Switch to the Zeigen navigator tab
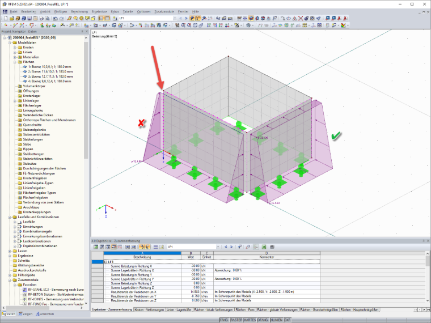Screen dimensions: 431x323 click(26, 314)
